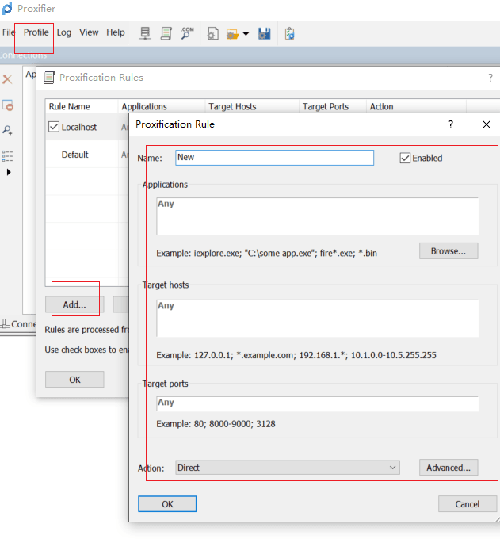Click the save profile floppy icon

264,33
